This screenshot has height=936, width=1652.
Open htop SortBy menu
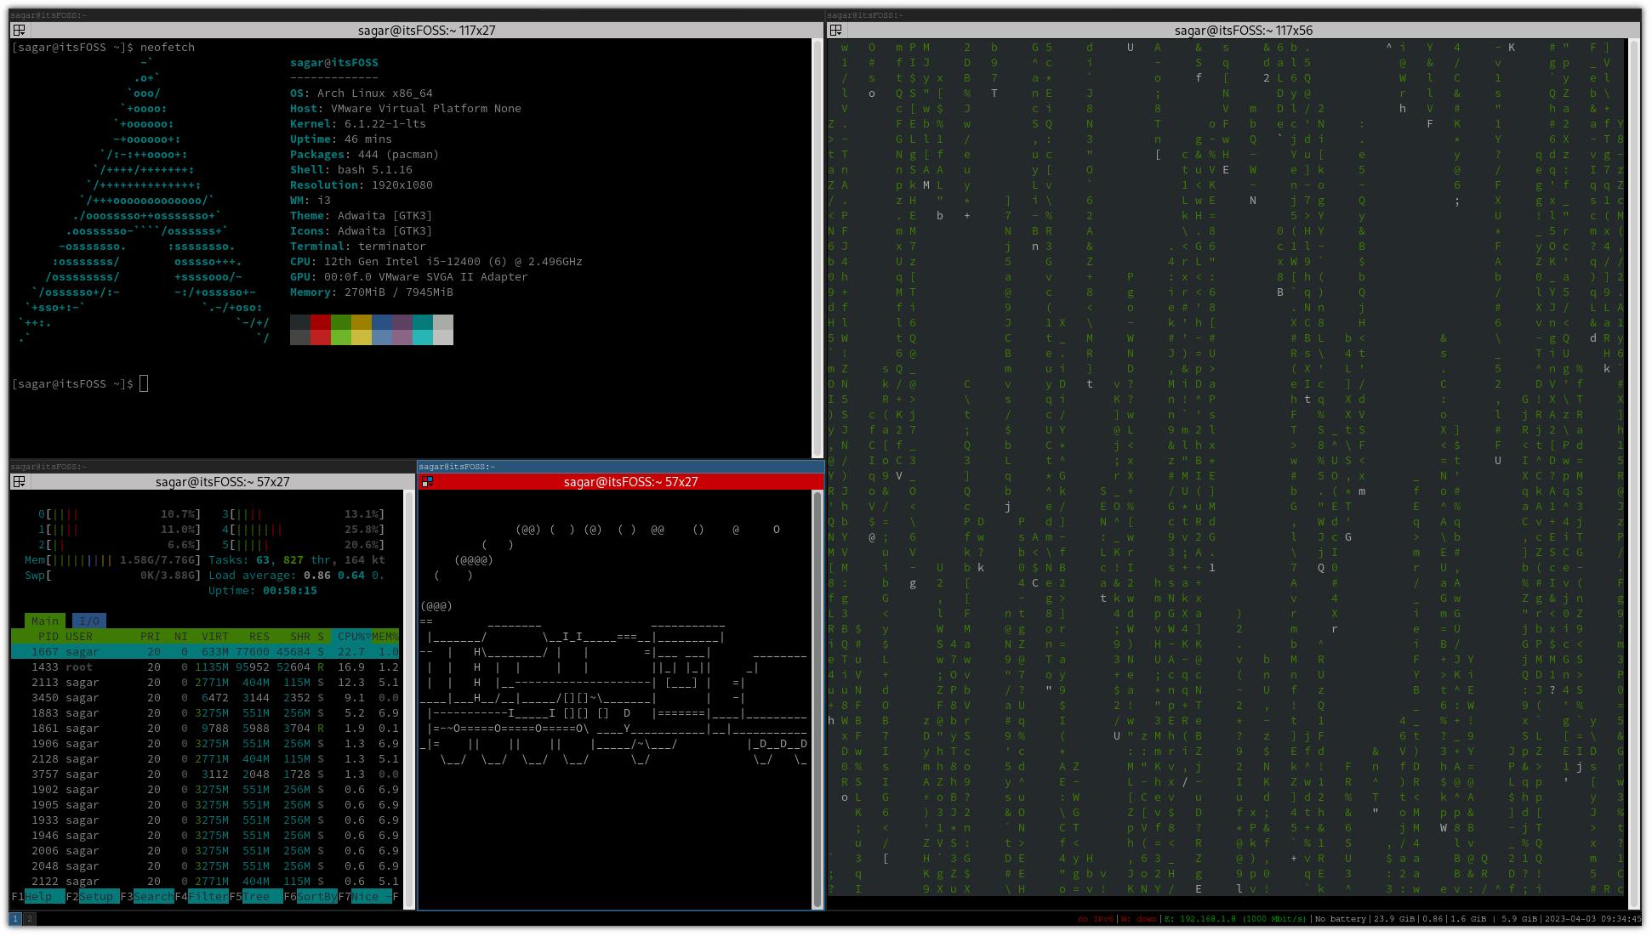[316, 897]
